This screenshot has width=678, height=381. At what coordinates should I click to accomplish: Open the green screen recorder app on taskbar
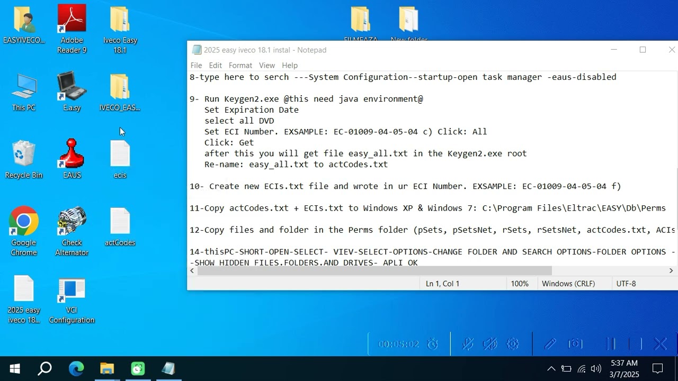[x=138, y=369]
